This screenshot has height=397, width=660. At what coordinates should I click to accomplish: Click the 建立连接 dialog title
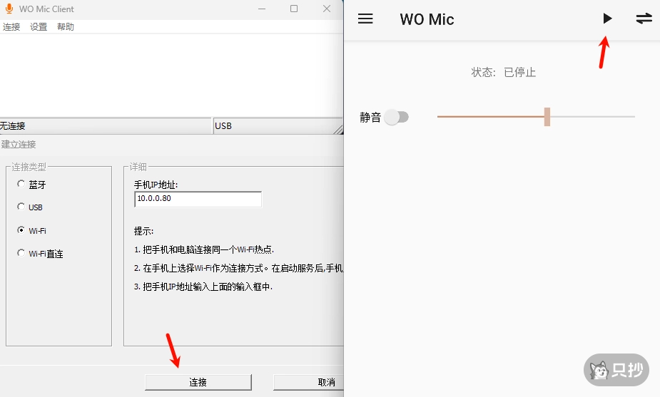click(x=19, y=144)
